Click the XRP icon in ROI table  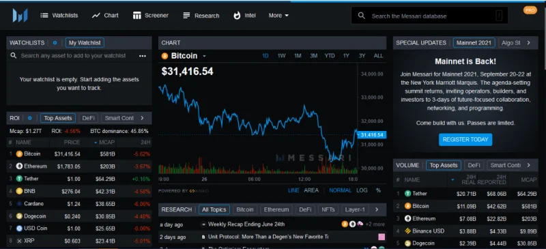(19, 241)
